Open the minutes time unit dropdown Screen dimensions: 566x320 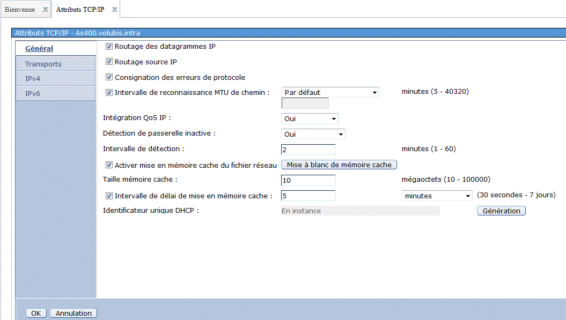coord(437,196)
